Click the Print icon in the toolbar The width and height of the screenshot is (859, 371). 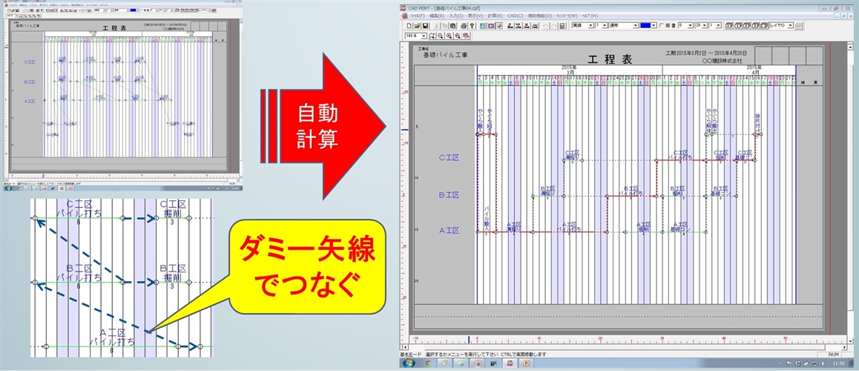click(463, 25)
